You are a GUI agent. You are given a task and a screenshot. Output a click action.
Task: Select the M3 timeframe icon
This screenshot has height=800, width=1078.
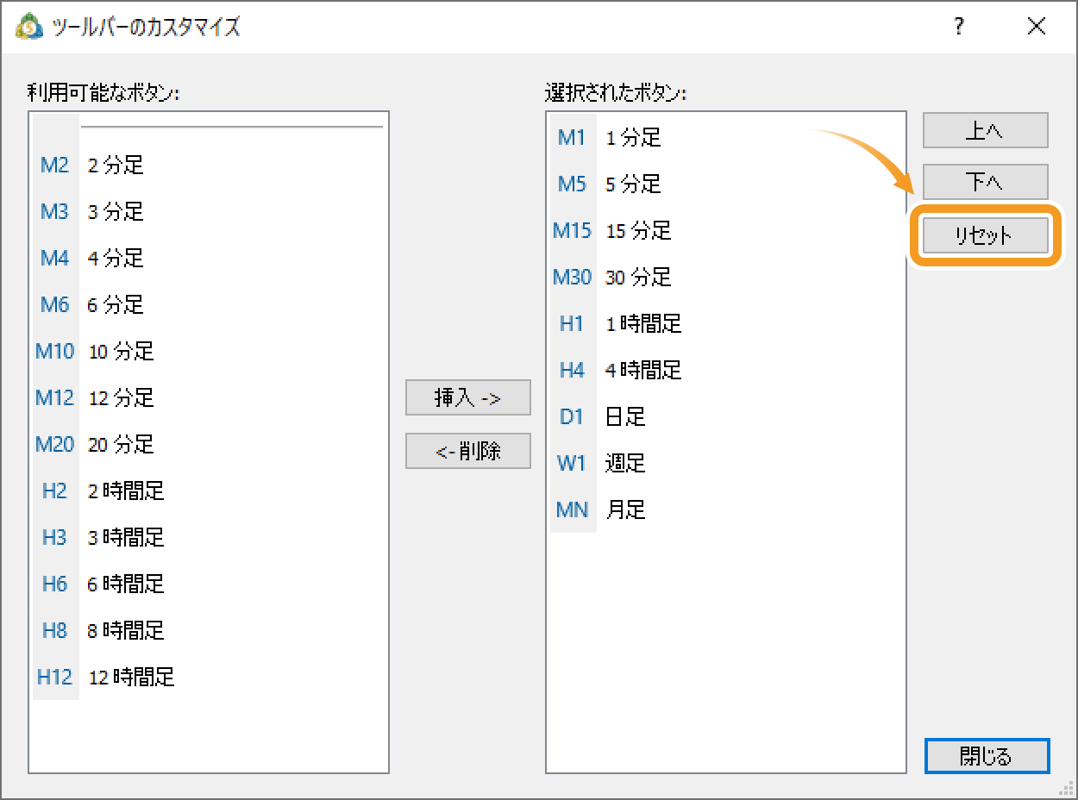click(54, 212)
